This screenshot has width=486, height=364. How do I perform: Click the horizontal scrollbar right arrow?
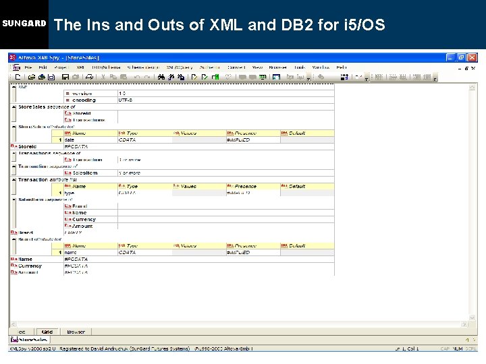(x=464, y=324)
